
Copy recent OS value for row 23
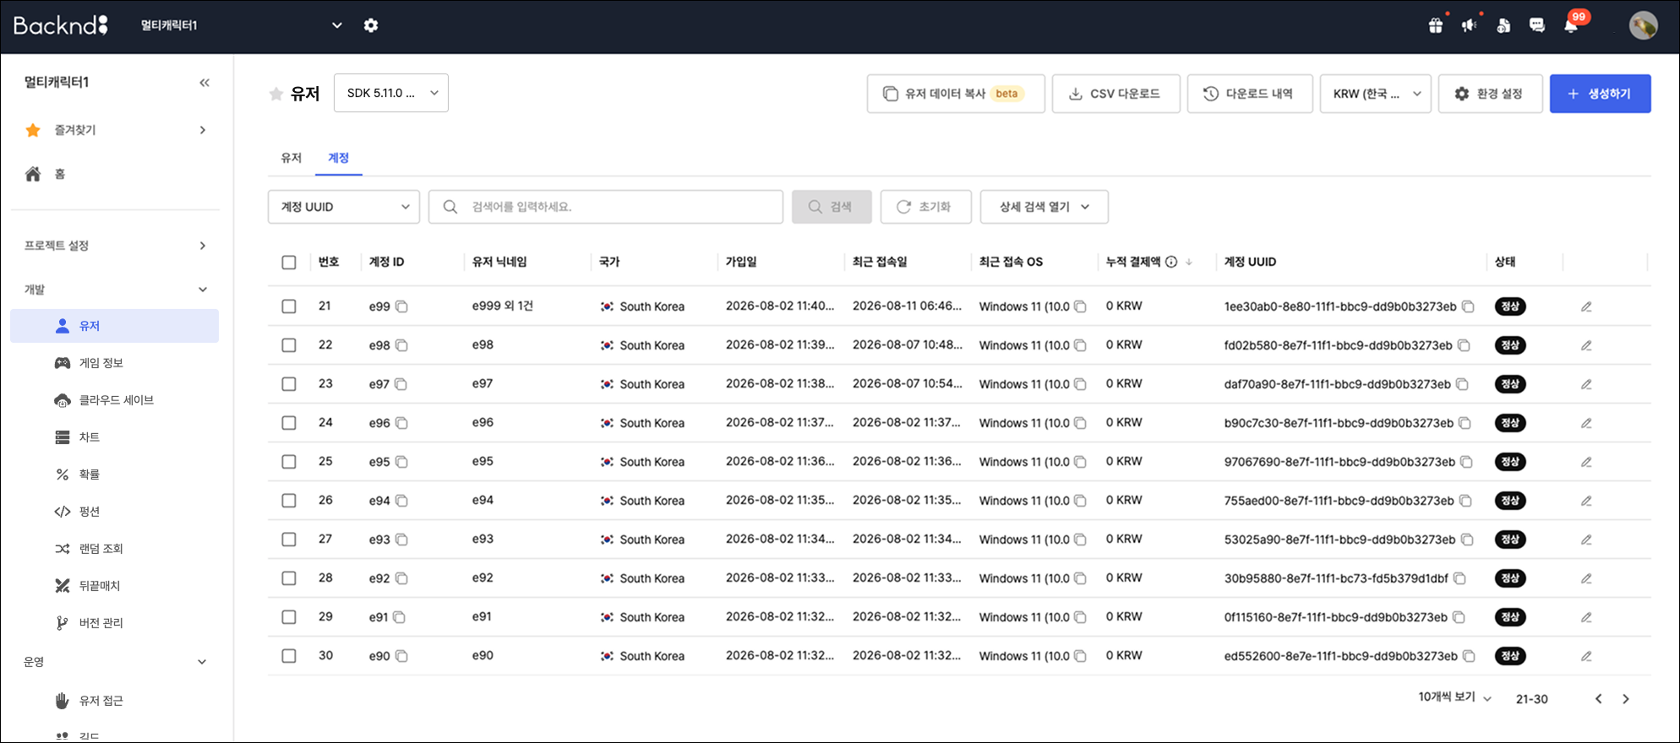point(1080,384)
